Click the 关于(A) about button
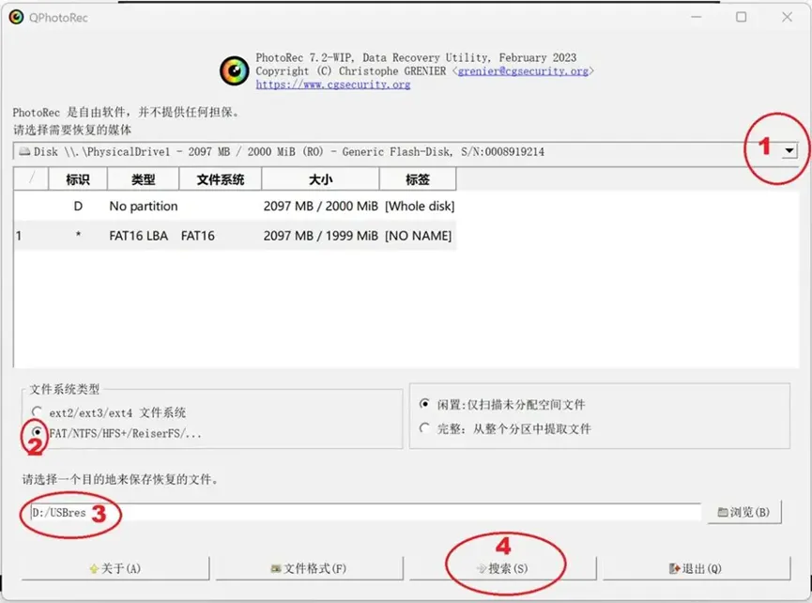The height and width of the screenshot is (603, 812). point(115,569)
